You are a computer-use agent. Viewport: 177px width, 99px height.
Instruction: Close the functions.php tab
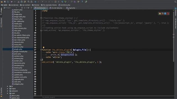point(47,8)
